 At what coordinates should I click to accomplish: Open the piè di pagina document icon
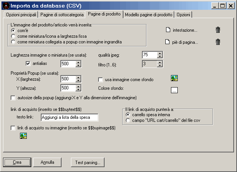point(168,42)
